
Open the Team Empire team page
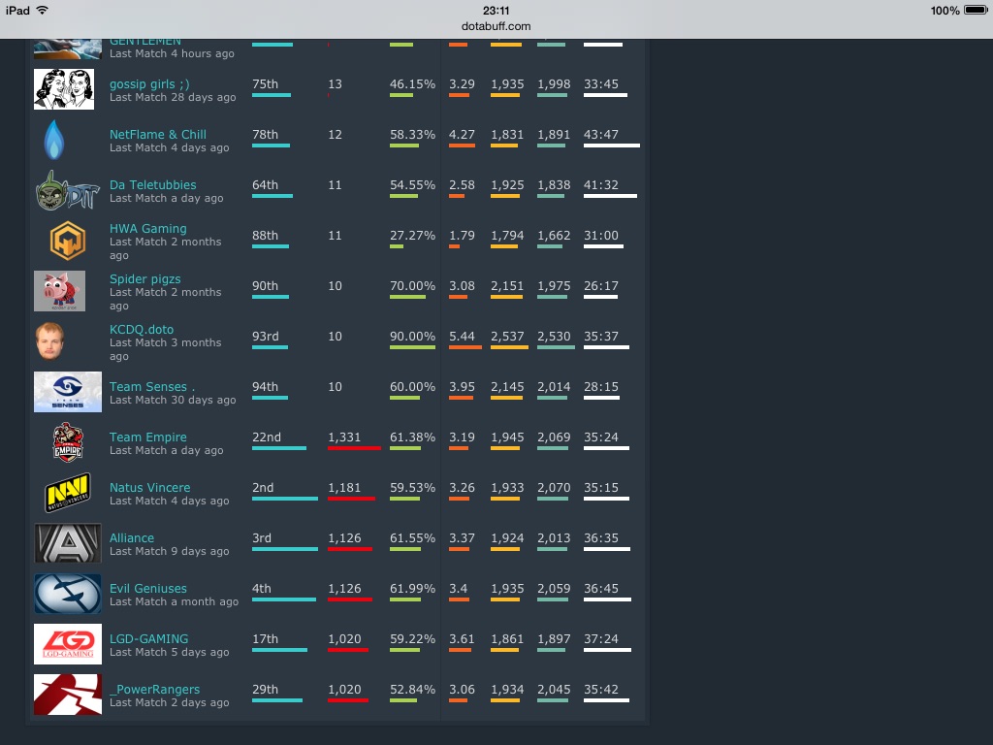(x=148, y=437)
